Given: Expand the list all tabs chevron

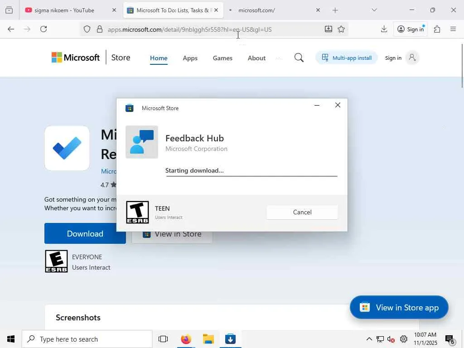Looking at the screenshot, I should click(374, 10).
